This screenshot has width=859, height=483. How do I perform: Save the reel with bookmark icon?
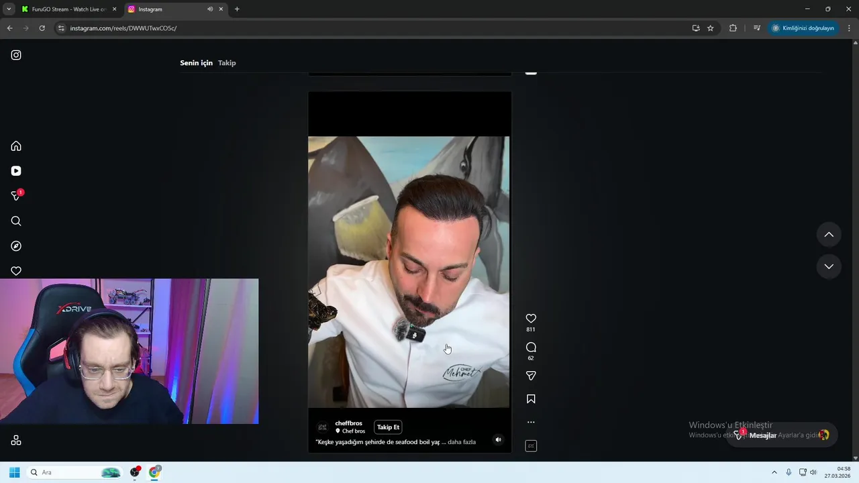[531, 399]
